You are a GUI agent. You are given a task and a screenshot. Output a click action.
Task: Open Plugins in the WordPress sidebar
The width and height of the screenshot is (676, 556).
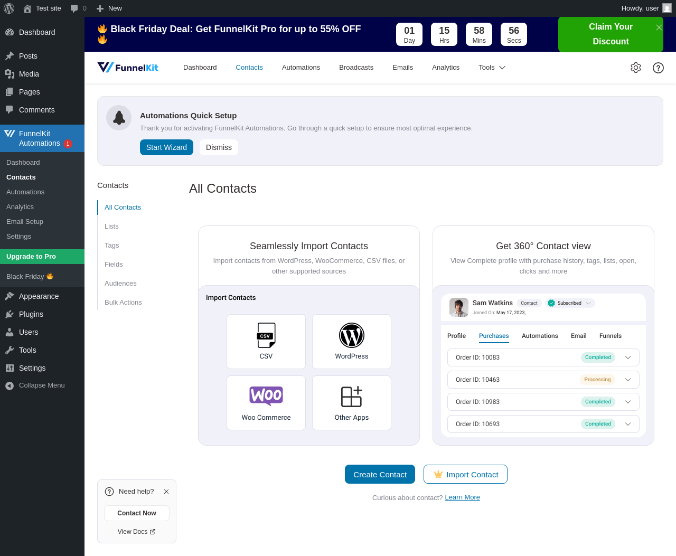point(42,314)
